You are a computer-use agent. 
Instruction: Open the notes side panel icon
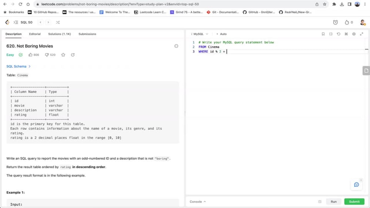click(x=366, y=71)
